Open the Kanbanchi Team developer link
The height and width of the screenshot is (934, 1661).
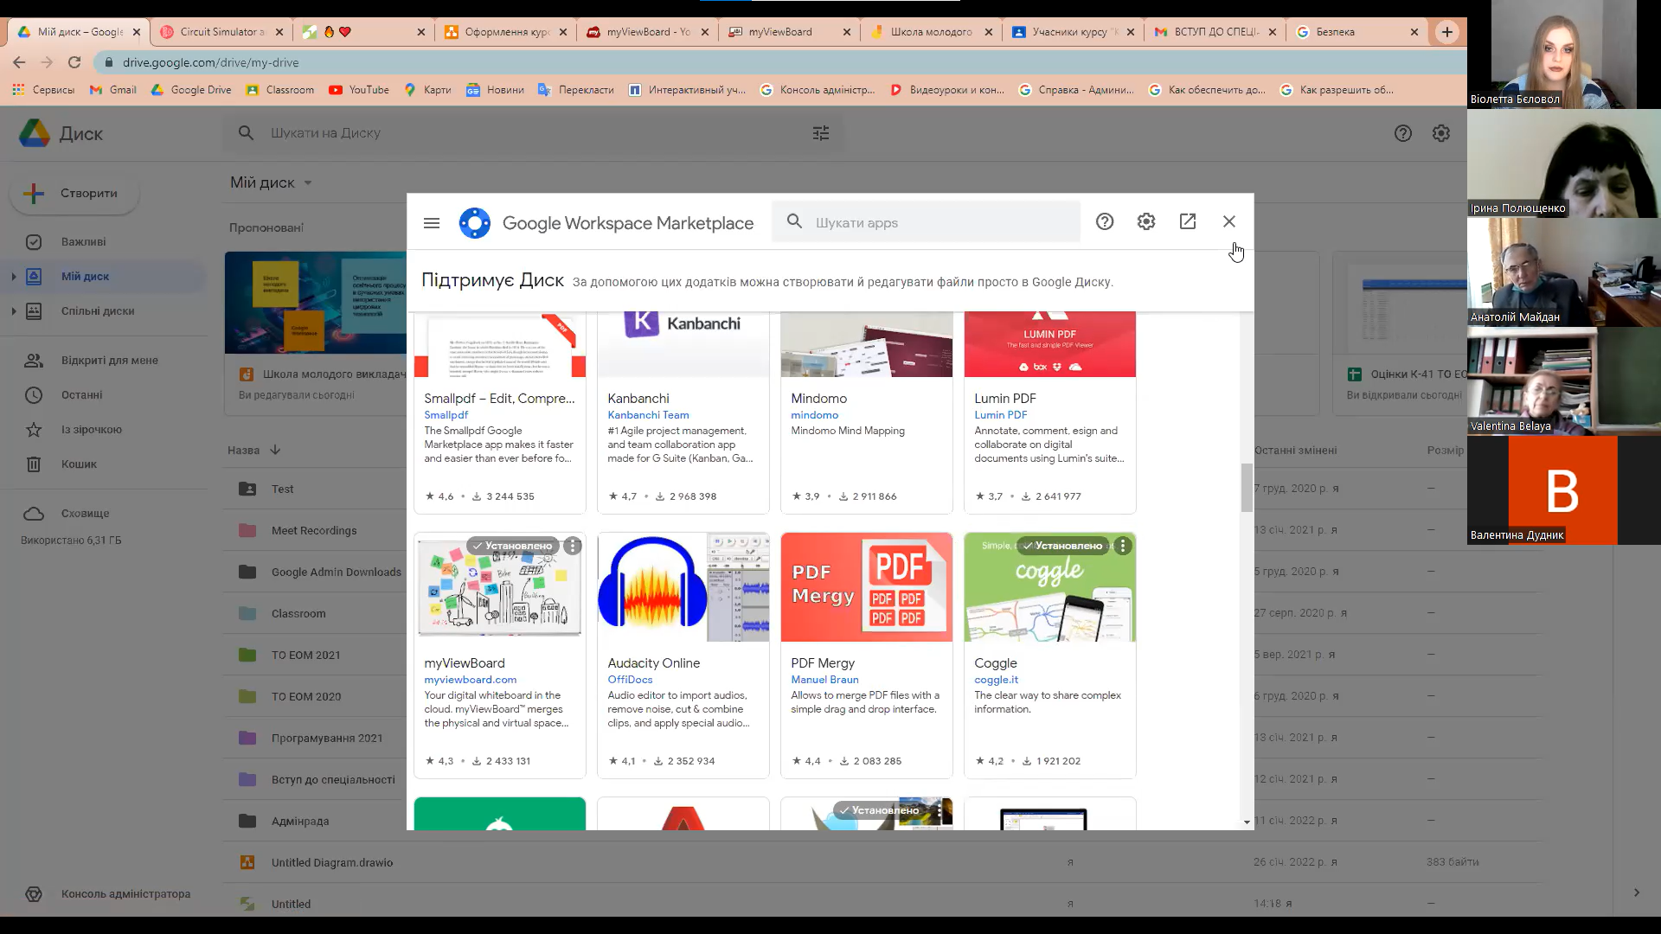(648, 415)
